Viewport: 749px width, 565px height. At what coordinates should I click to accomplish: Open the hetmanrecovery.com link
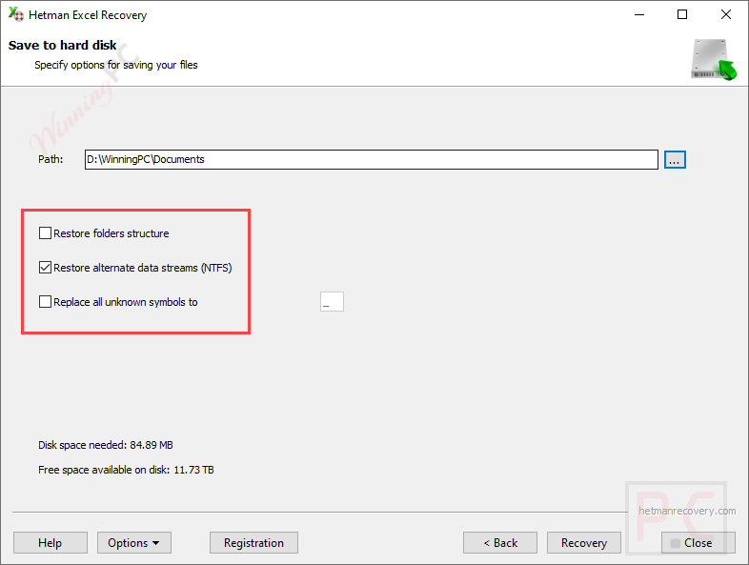click(x=687, y=511)
